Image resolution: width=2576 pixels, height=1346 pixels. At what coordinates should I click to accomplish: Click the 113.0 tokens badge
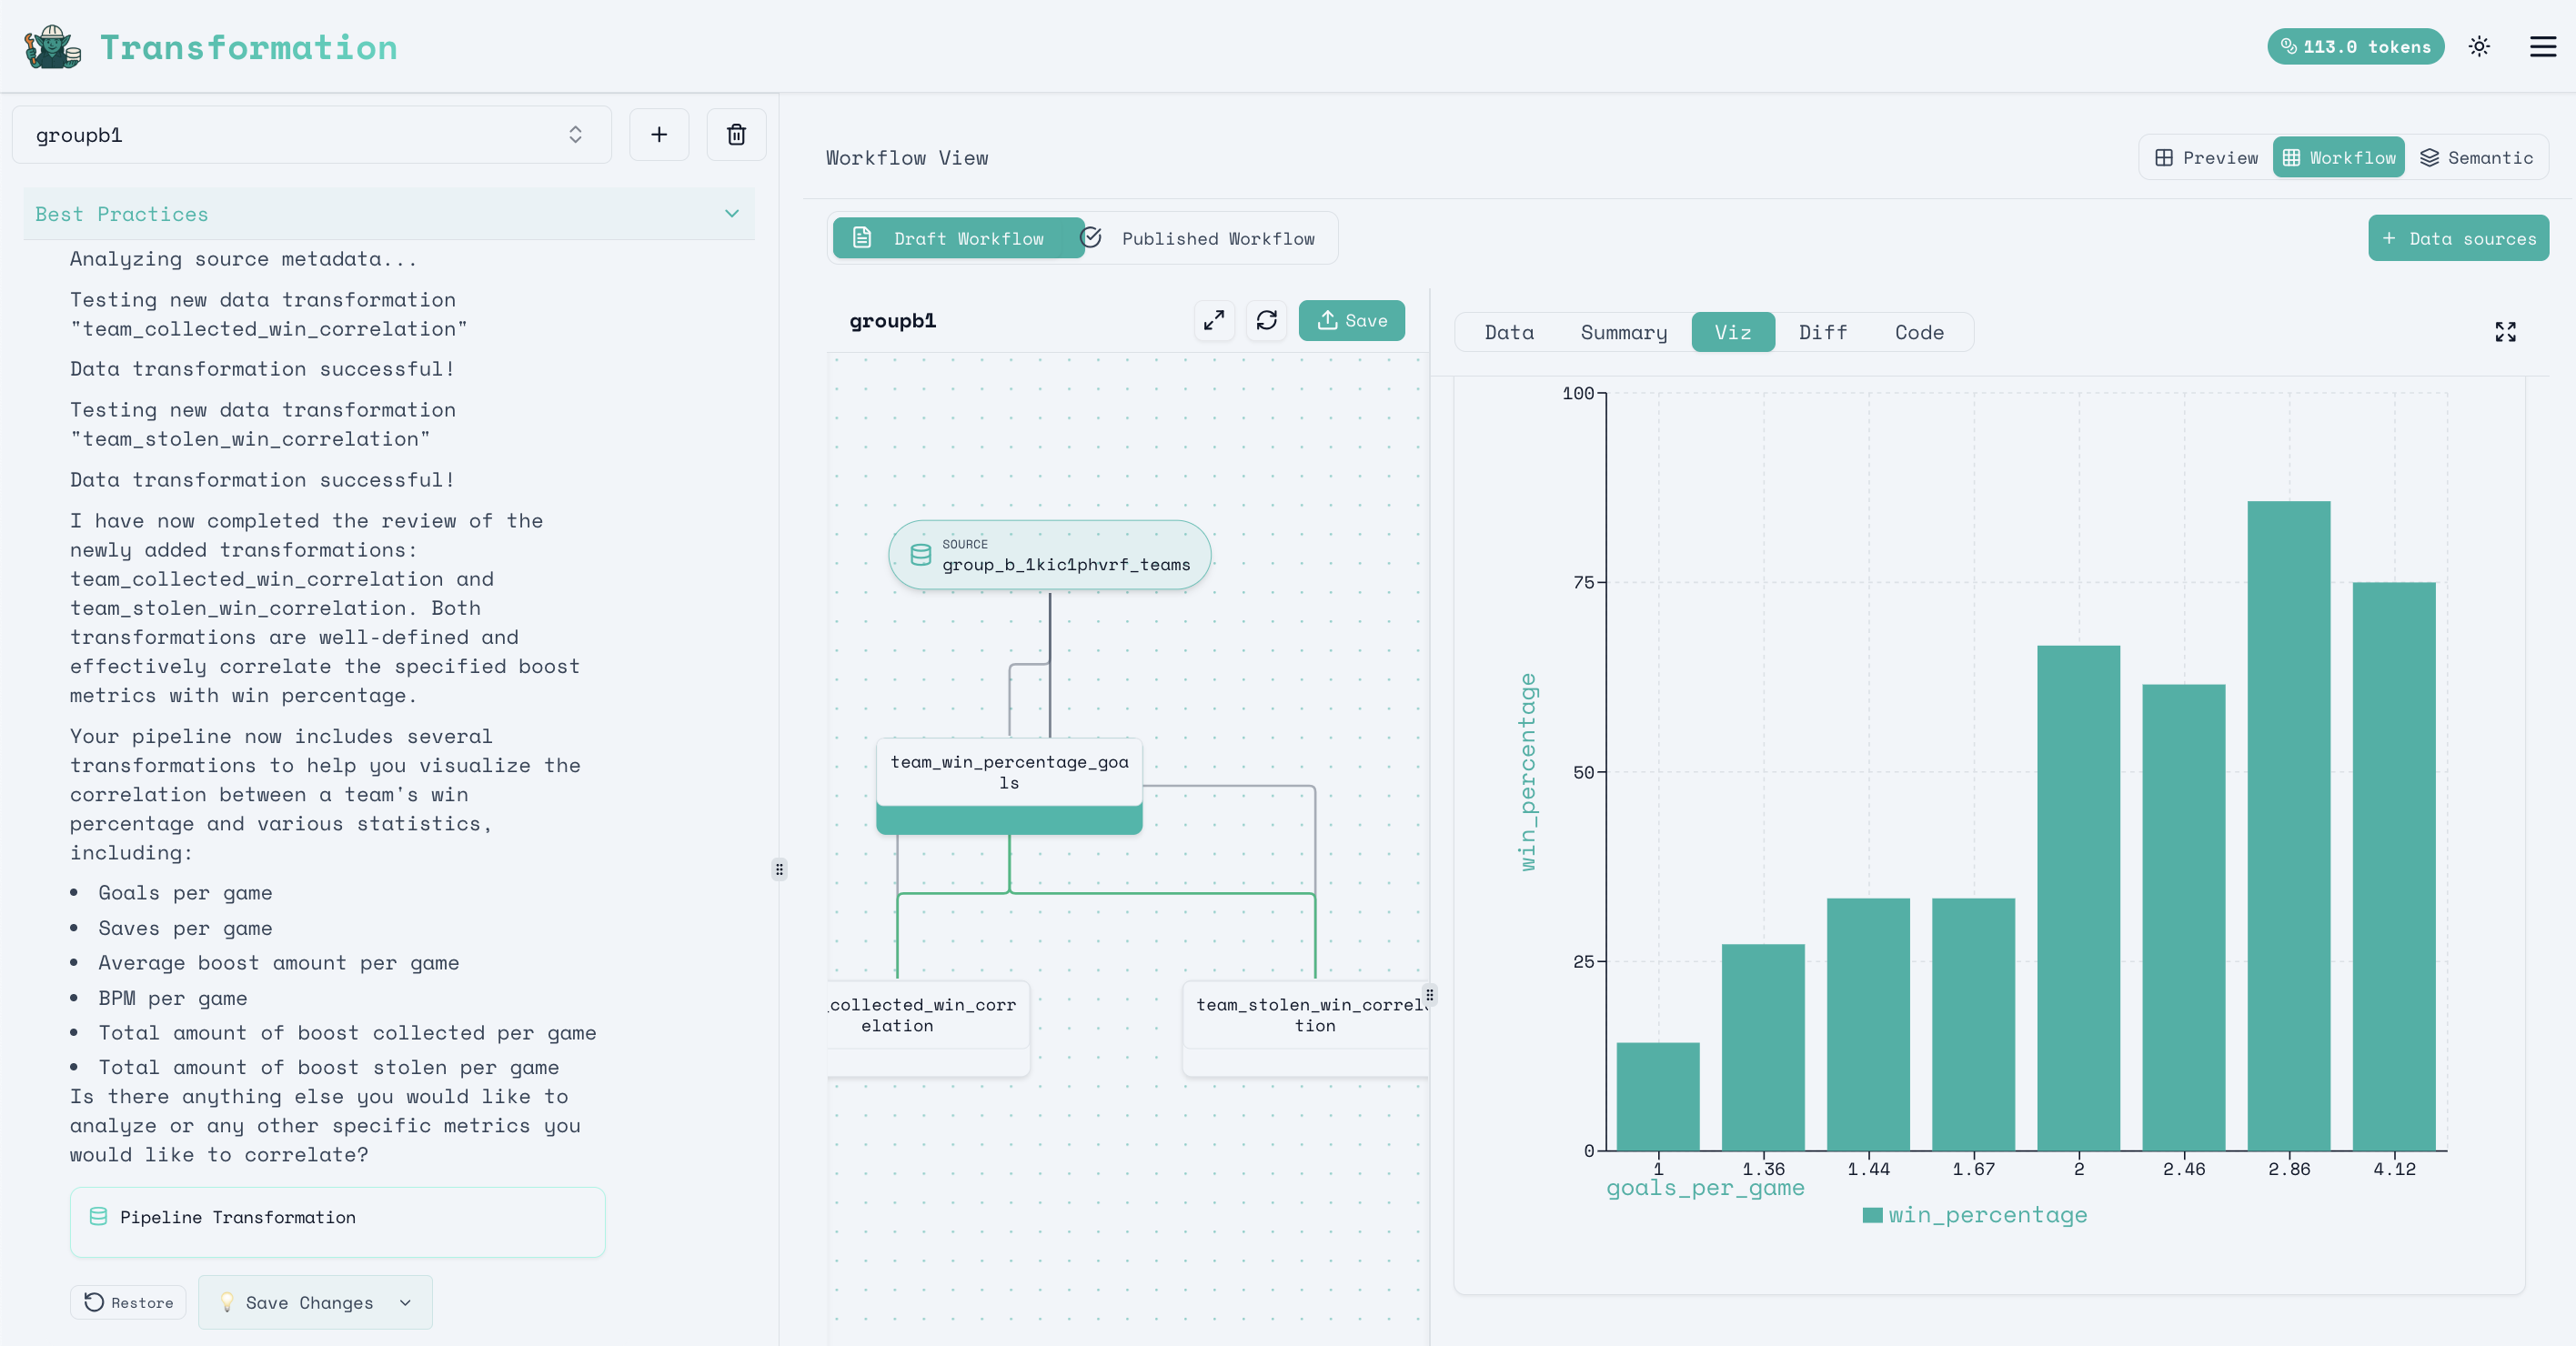pyautogui.click(x=2355, y=47)
